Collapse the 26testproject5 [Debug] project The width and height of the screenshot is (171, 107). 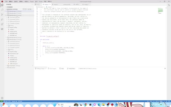click(19, 40)
